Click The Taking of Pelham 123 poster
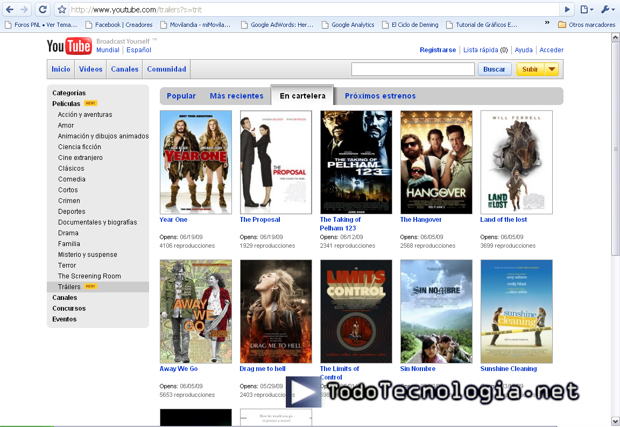 click(356, 162)
